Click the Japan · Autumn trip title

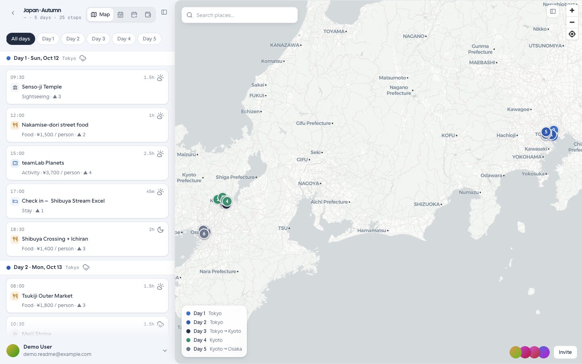42,10
